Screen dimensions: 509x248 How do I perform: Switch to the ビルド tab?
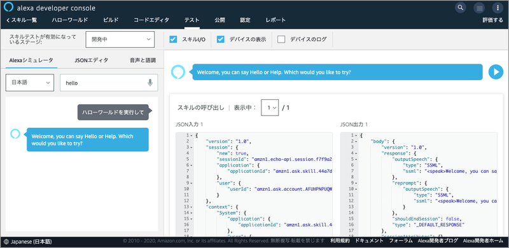pos(111,20)
